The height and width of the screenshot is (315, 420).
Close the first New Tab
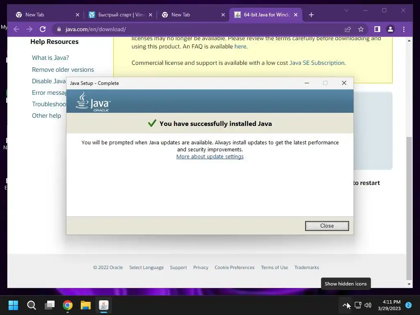(x=78, y=15)
